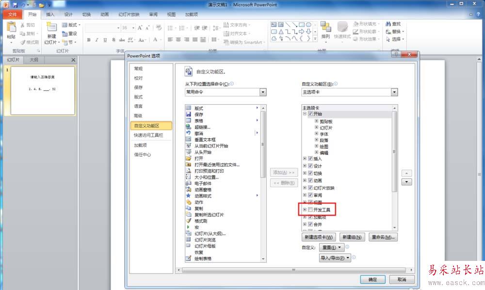Toggle Underline formatting button
485x290 pixels.
[105, 40]
